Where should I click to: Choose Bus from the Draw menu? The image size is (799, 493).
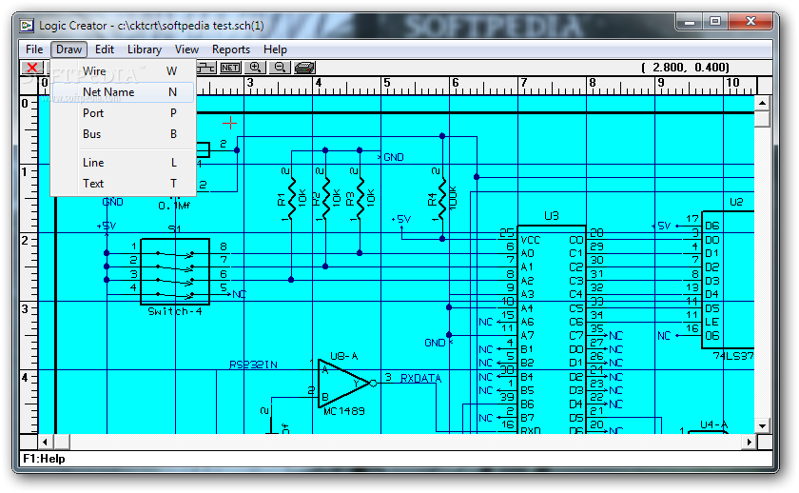[x=124, y=134]
